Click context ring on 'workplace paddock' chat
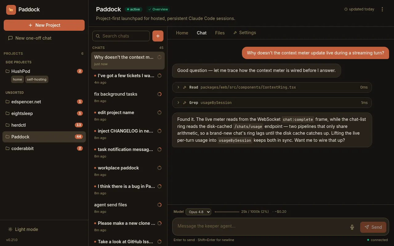The height and width of the screenshot is (246, 394). (x=159, y=168)
